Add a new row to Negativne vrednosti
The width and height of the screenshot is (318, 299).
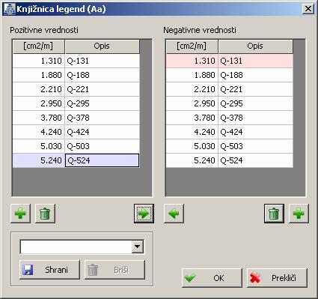(299, 214)
